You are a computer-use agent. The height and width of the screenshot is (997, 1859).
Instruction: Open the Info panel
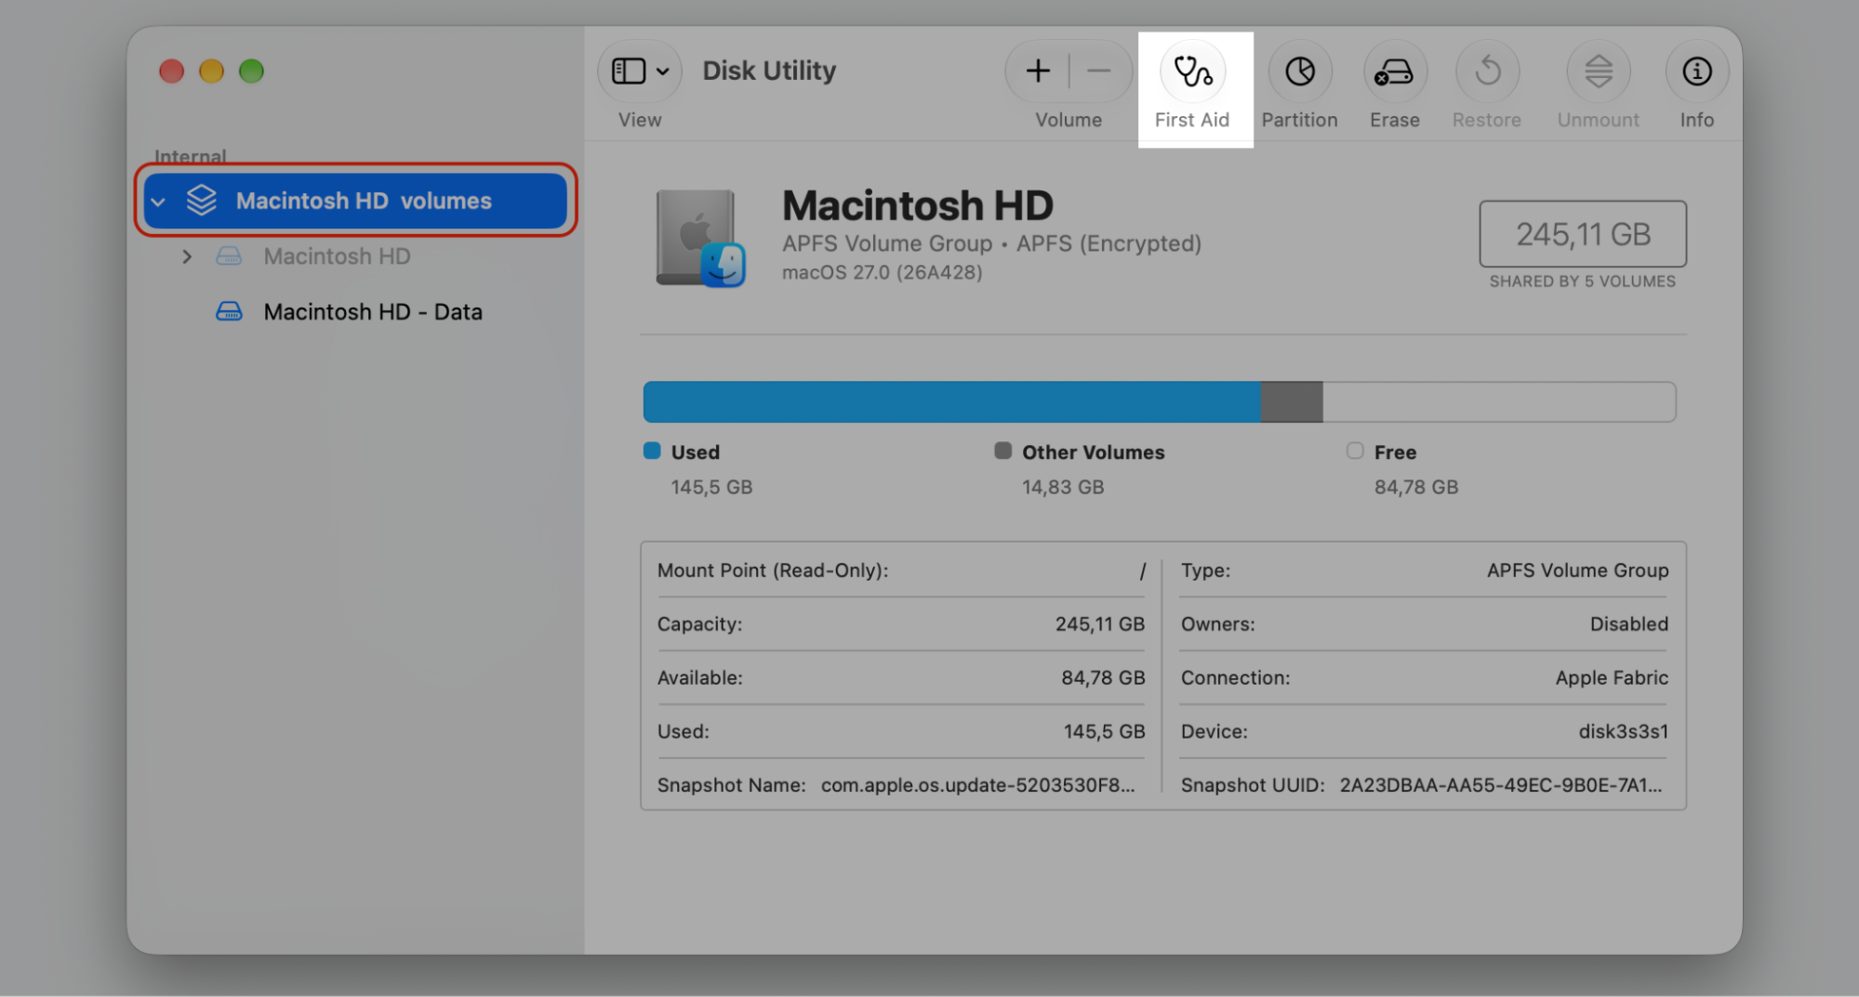pyautogui.click(x=1696, y=72)
